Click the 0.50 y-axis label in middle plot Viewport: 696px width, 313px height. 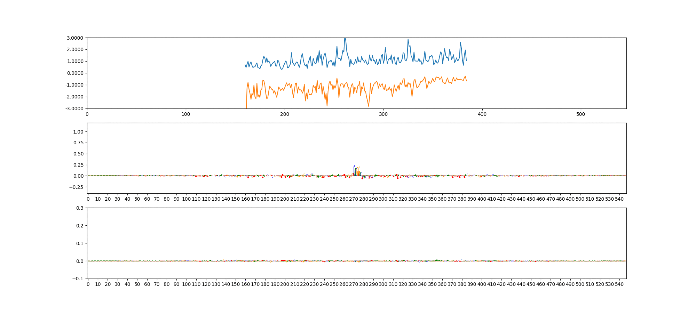pos(78,154)
